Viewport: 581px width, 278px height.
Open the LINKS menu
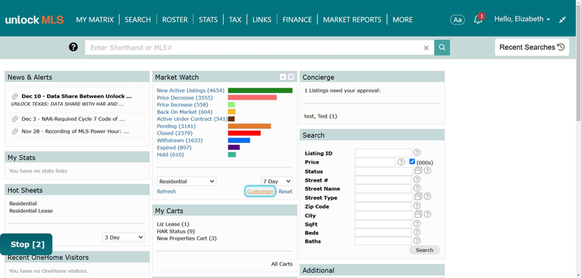(x=262, y=20)
